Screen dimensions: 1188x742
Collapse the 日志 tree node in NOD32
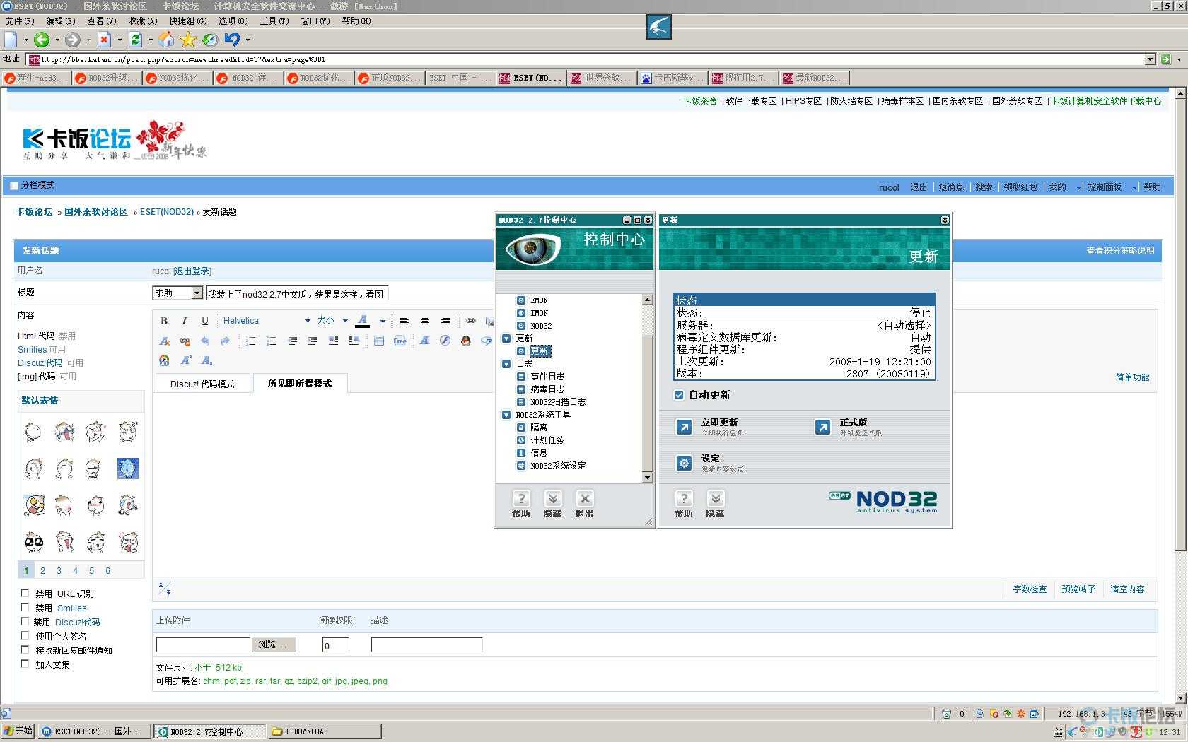(x=506, y=364)
